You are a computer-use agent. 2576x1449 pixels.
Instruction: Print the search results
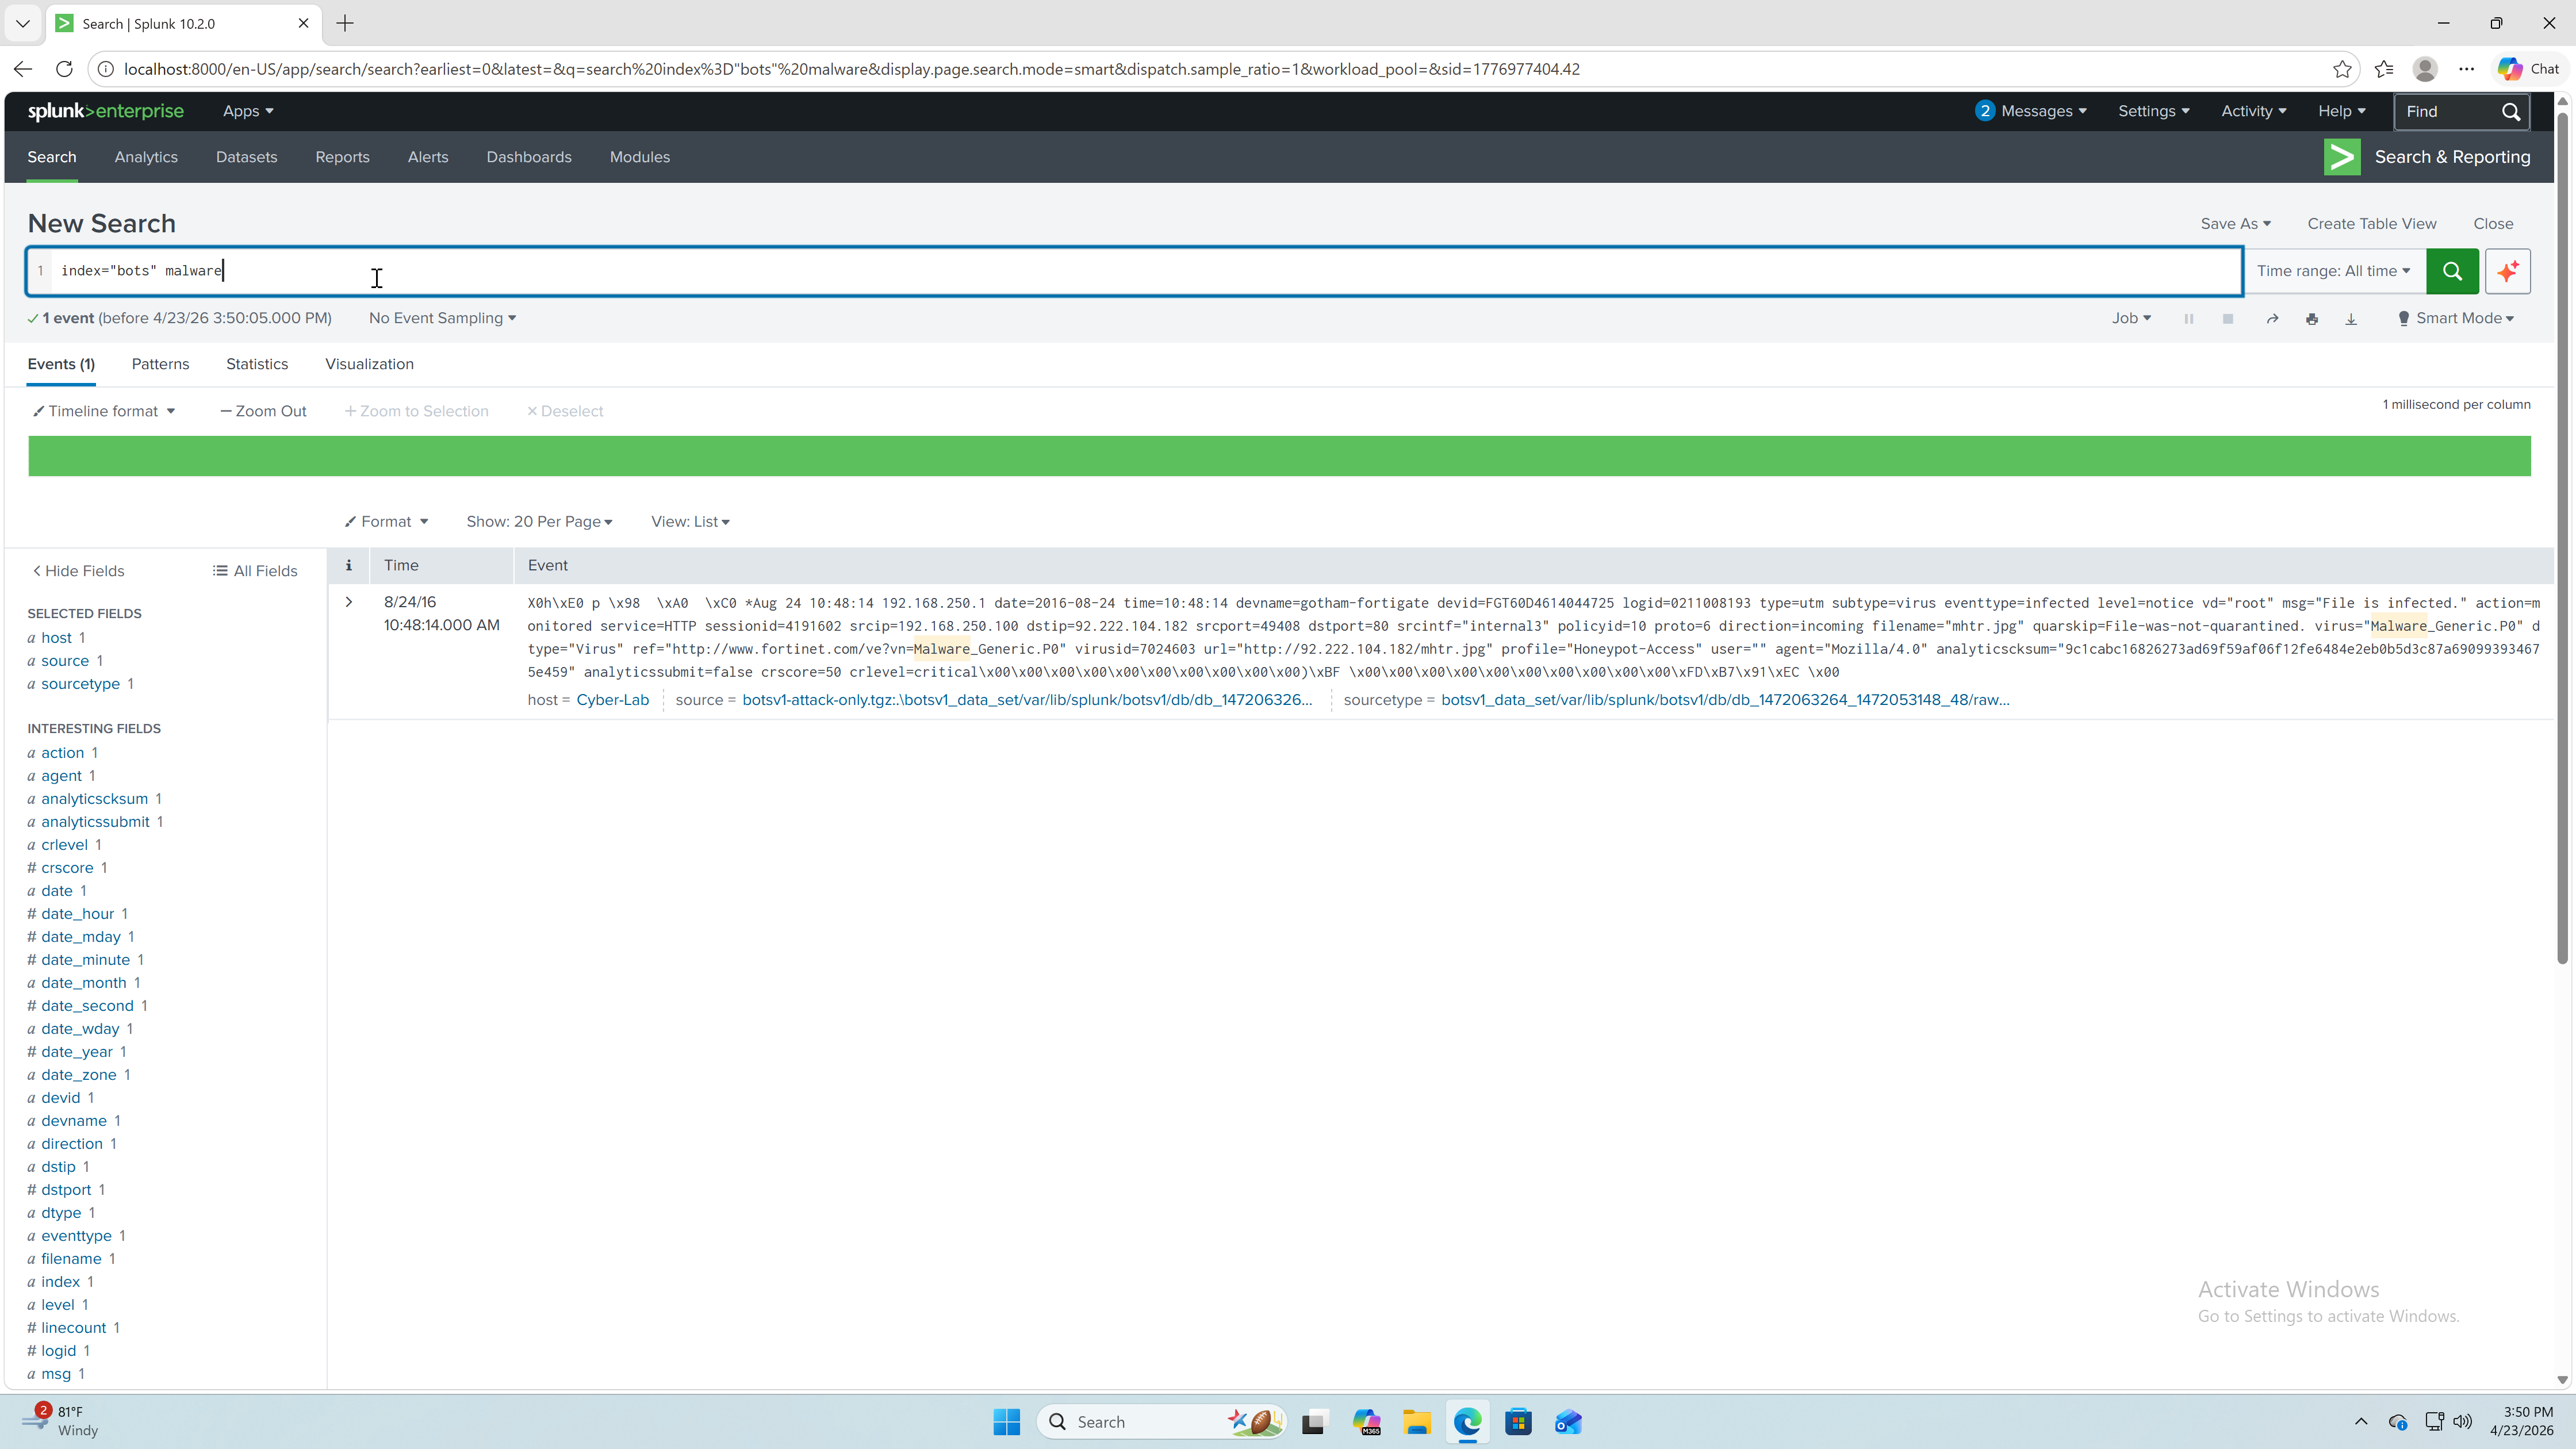point(2312,319)
